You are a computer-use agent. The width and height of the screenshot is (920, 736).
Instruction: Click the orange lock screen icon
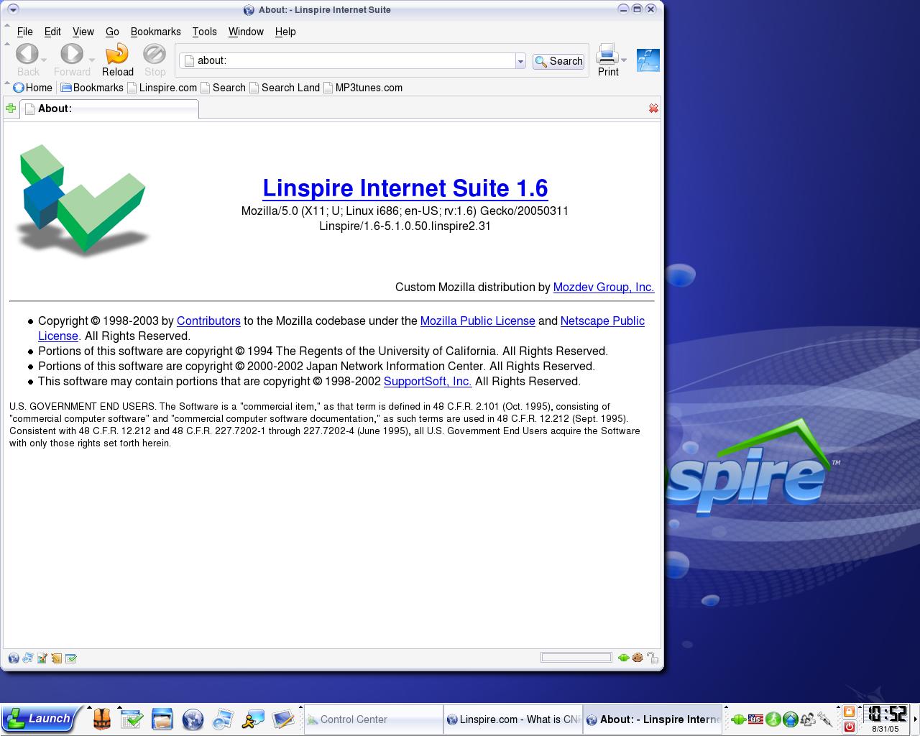(849, 712)
